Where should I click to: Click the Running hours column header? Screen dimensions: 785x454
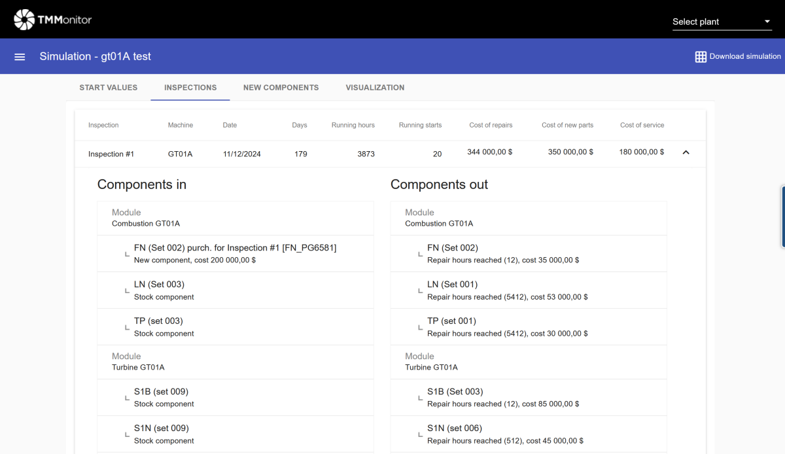coord(353,125)
